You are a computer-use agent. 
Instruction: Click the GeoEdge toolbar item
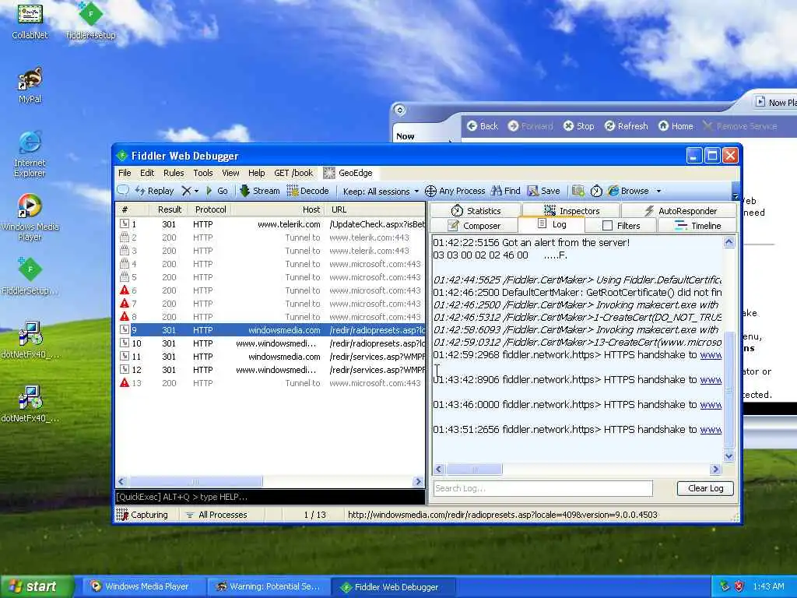click(x=348, y=173)
